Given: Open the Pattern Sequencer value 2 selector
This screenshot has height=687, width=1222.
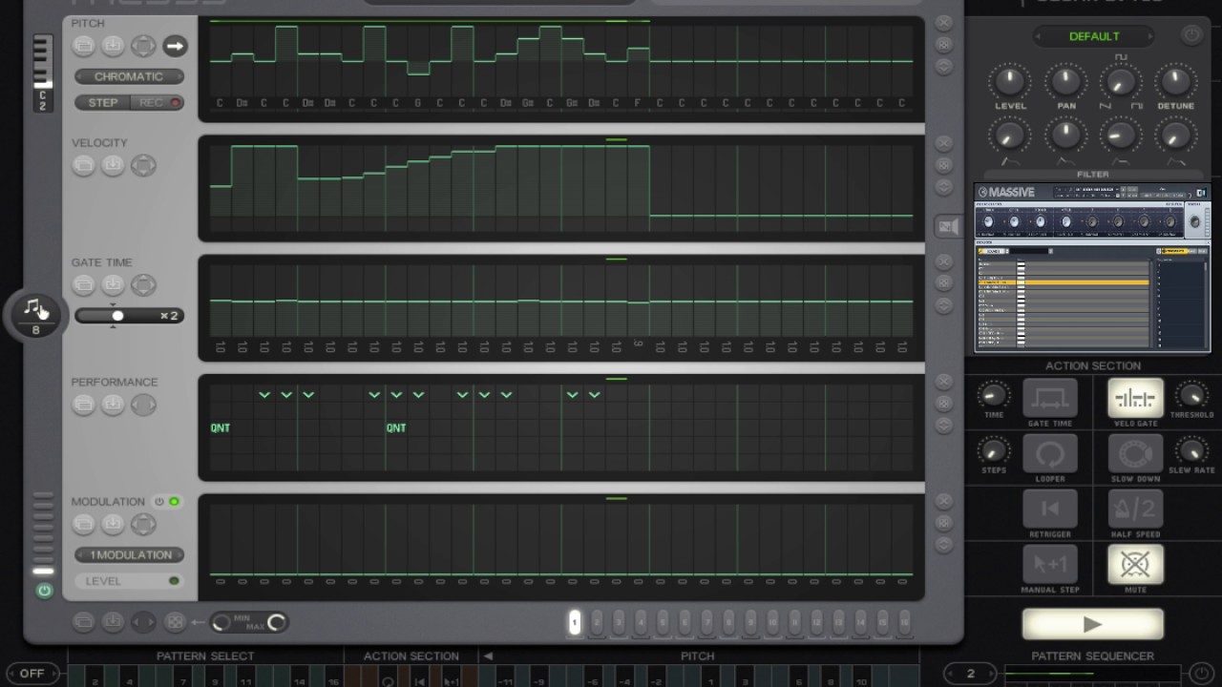Looking at the screenshot, I should point(970,673).
